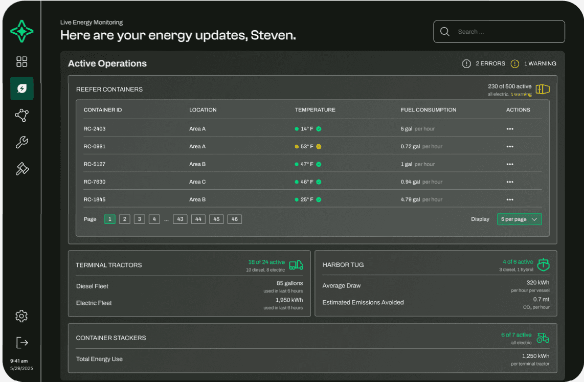Select container ID RC-0981
Viewport: 584px width, 382px height.
point(95,147)
